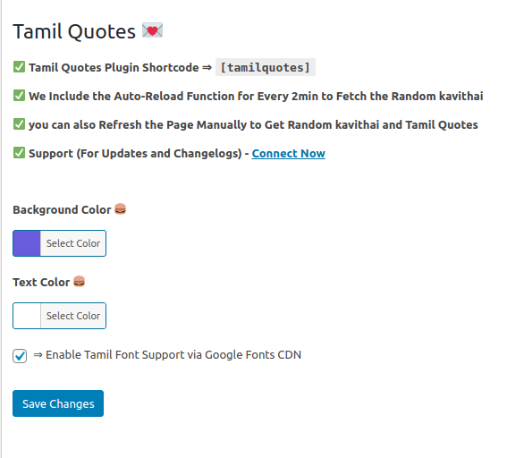
Task: Click the [tamilquotes] shortcode text
Action: click(x=266, y=67)
